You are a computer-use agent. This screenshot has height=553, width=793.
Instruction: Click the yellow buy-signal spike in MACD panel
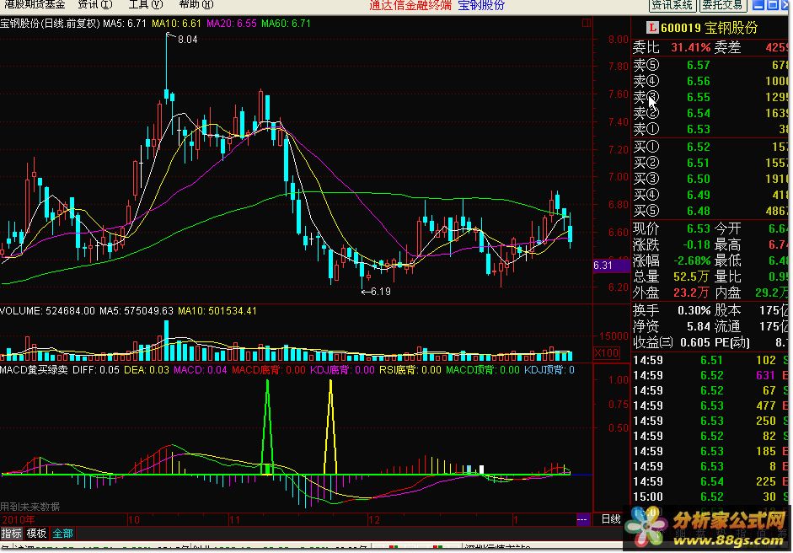(330, 427)
